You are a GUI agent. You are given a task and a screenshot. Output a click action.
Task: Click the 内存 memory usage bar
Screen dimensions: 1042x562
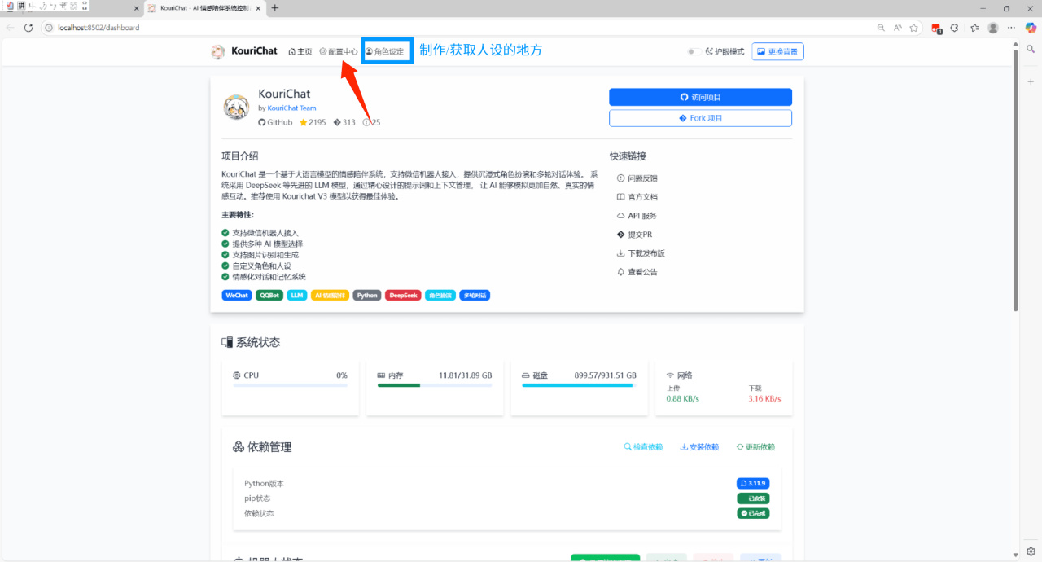(434, 385)
